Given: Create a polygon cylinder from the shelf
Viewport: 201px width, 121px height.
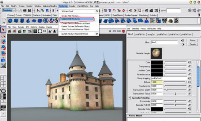Looking at the screenshot, I should pos(22,21).
